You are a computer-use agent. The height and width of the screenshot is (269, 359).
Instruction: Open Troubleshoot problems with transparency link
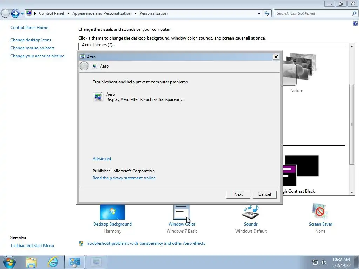coord(145,243)
